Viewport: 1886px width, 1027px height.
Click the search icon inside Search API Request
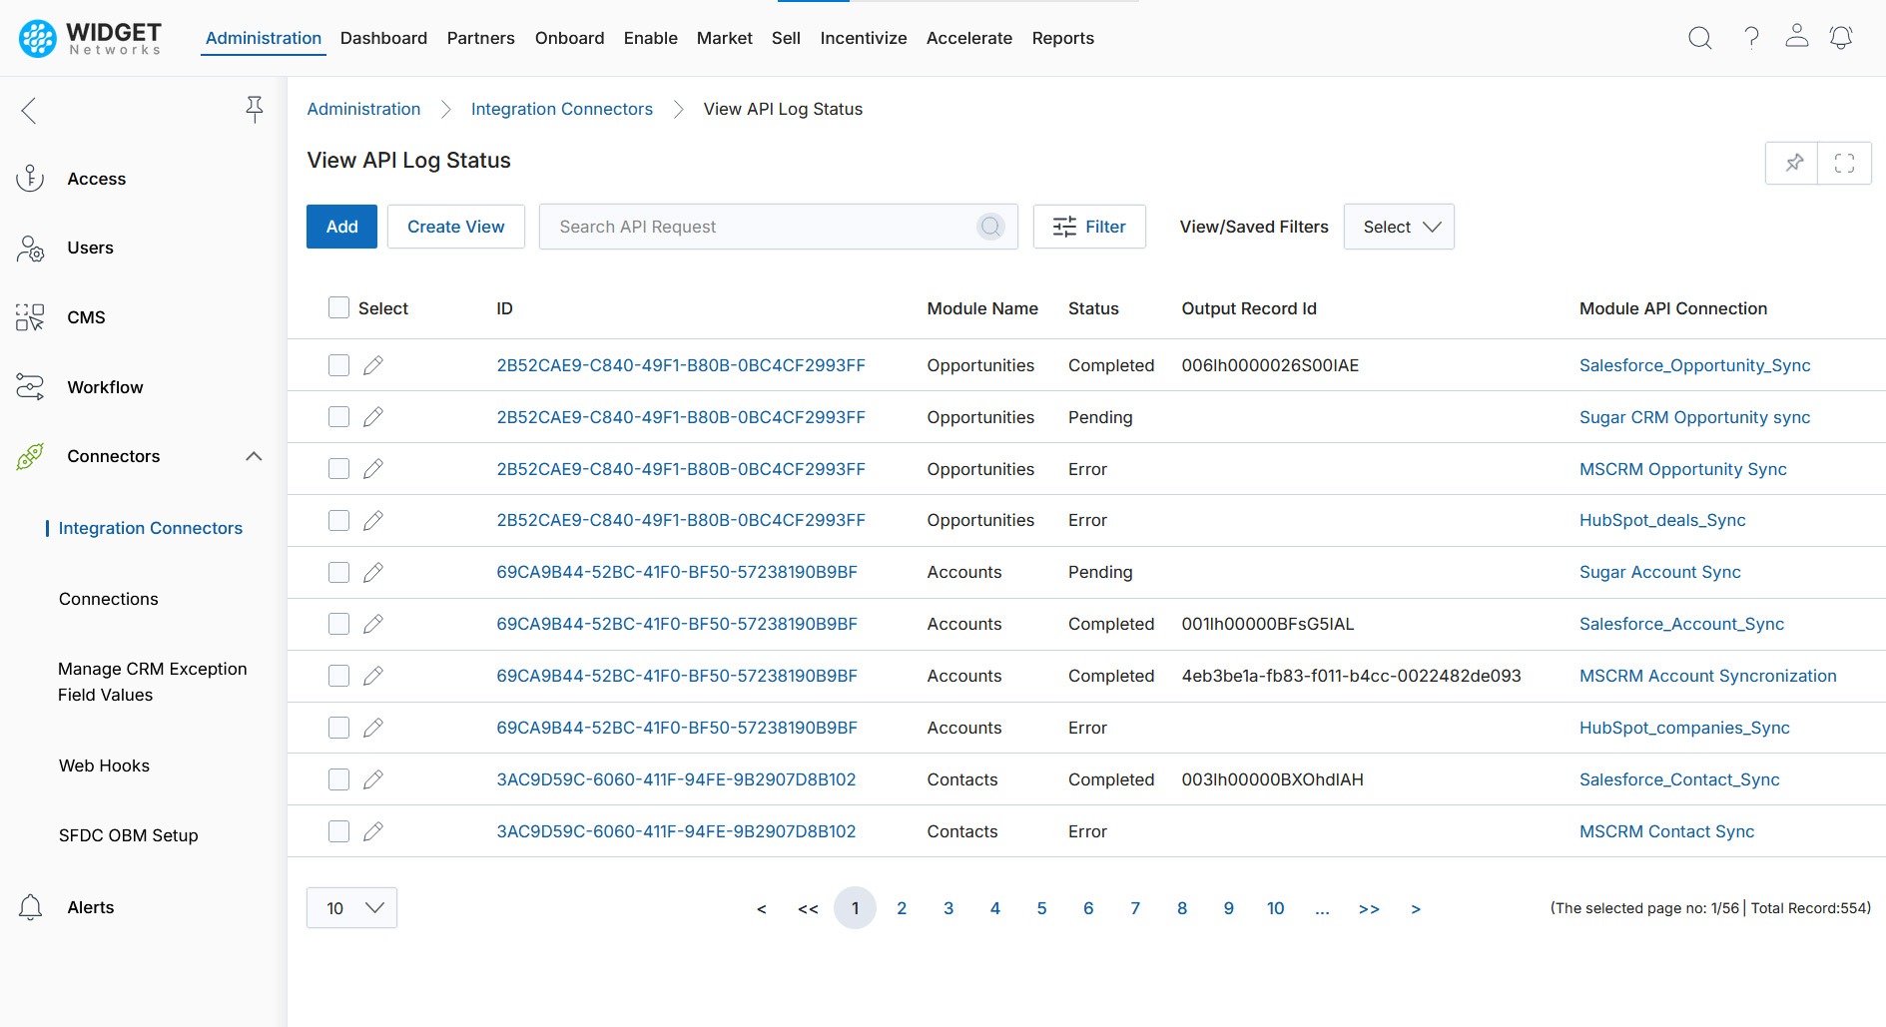click(990, 227)
